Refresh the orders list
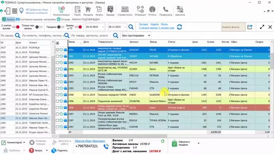This screenshot has width=274, height=154. (x=179, y=27)
